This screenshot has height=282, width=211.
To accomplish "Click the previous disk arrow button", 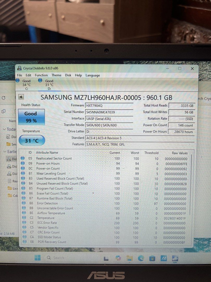I will (21, 97).
